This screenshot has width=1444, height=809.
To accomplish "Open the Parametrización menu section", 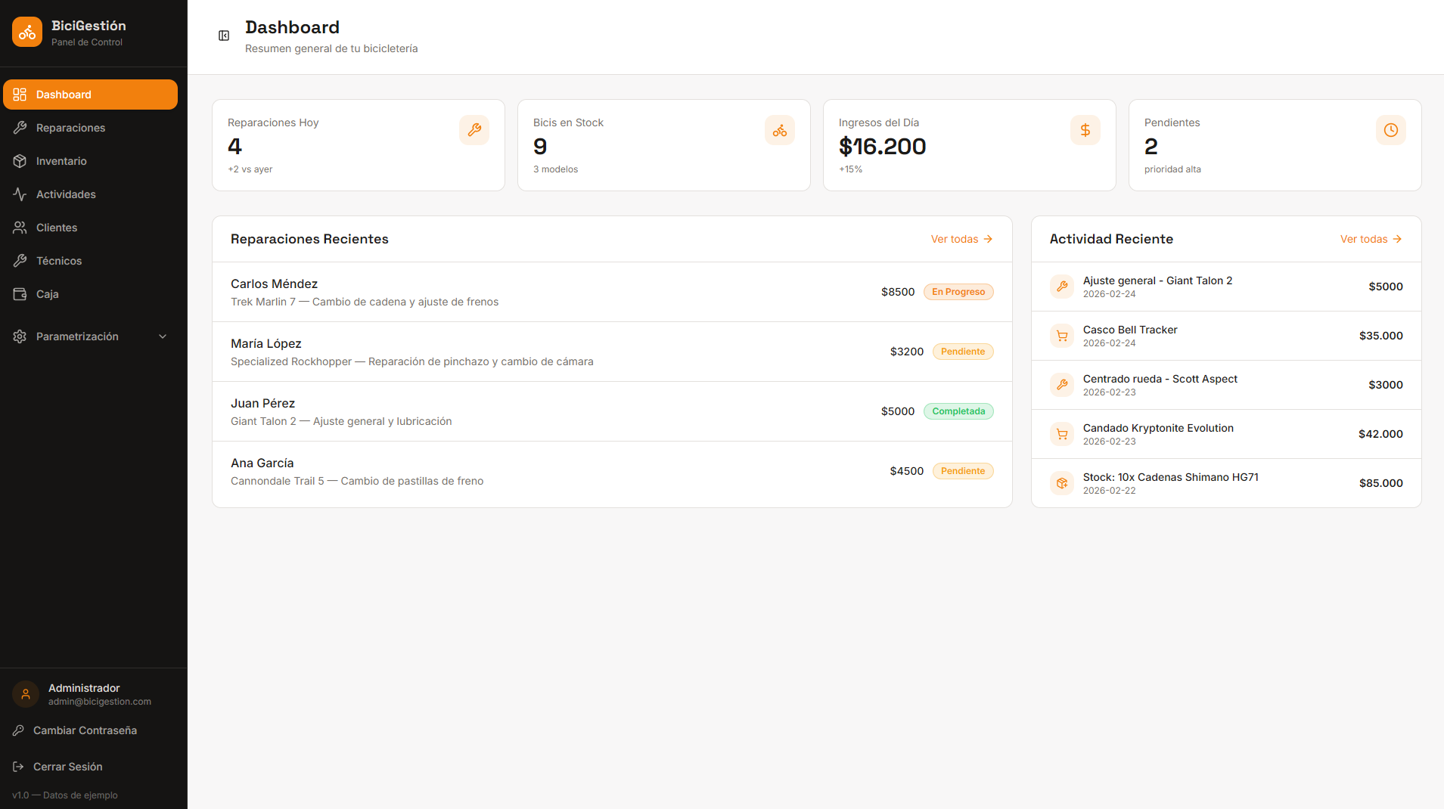I will coord(77,336).
